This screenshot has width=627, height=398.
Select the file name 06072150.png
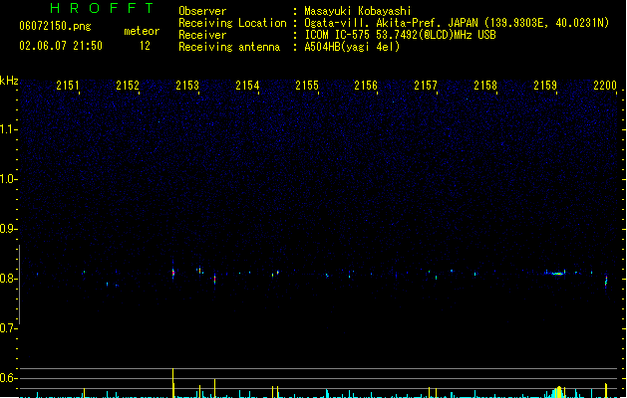[x=55, y=26]
